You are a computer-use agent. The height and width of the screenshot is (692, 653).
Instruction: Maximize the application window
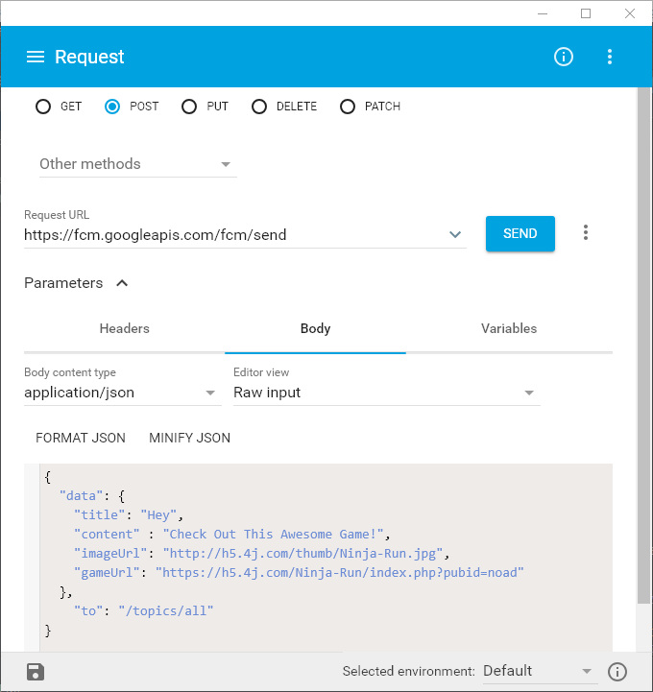tap(586, 13)
